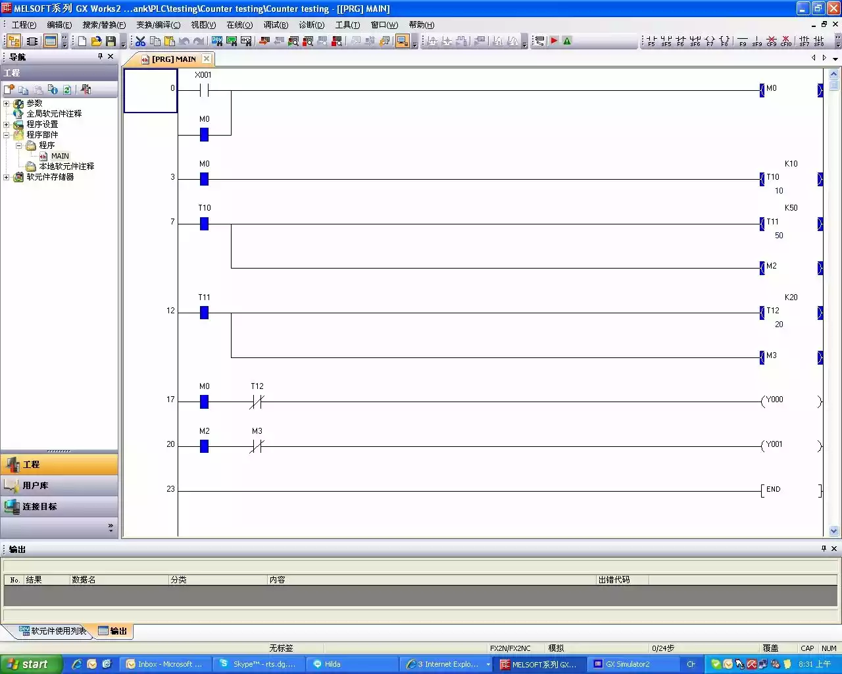Click the Save floppy disk icon
The width and height of the screenshot is (842, 674).
point(111,41)
